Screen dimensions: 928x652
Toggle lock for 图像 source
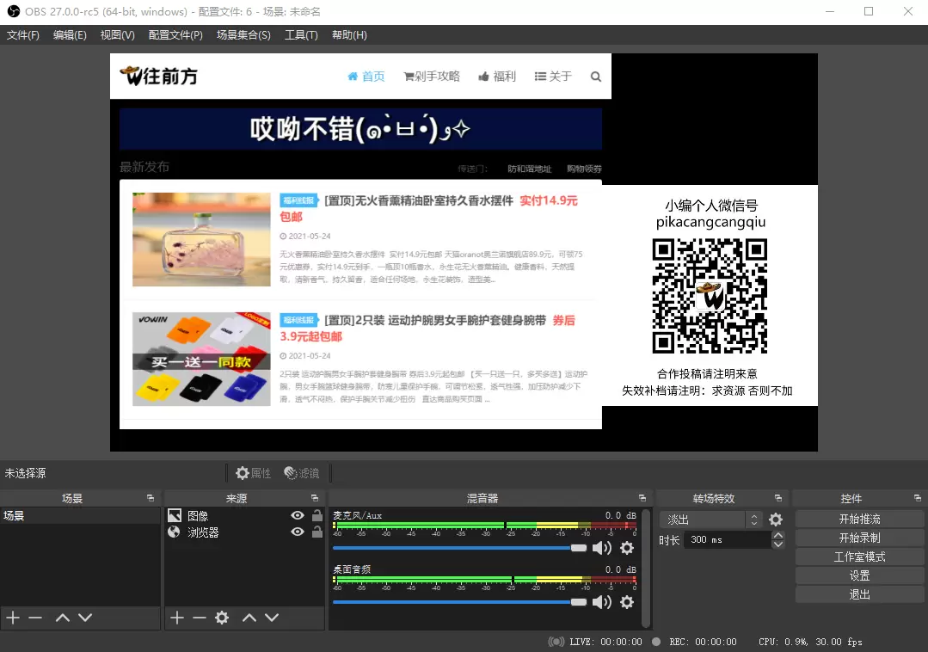click(317, 515)
